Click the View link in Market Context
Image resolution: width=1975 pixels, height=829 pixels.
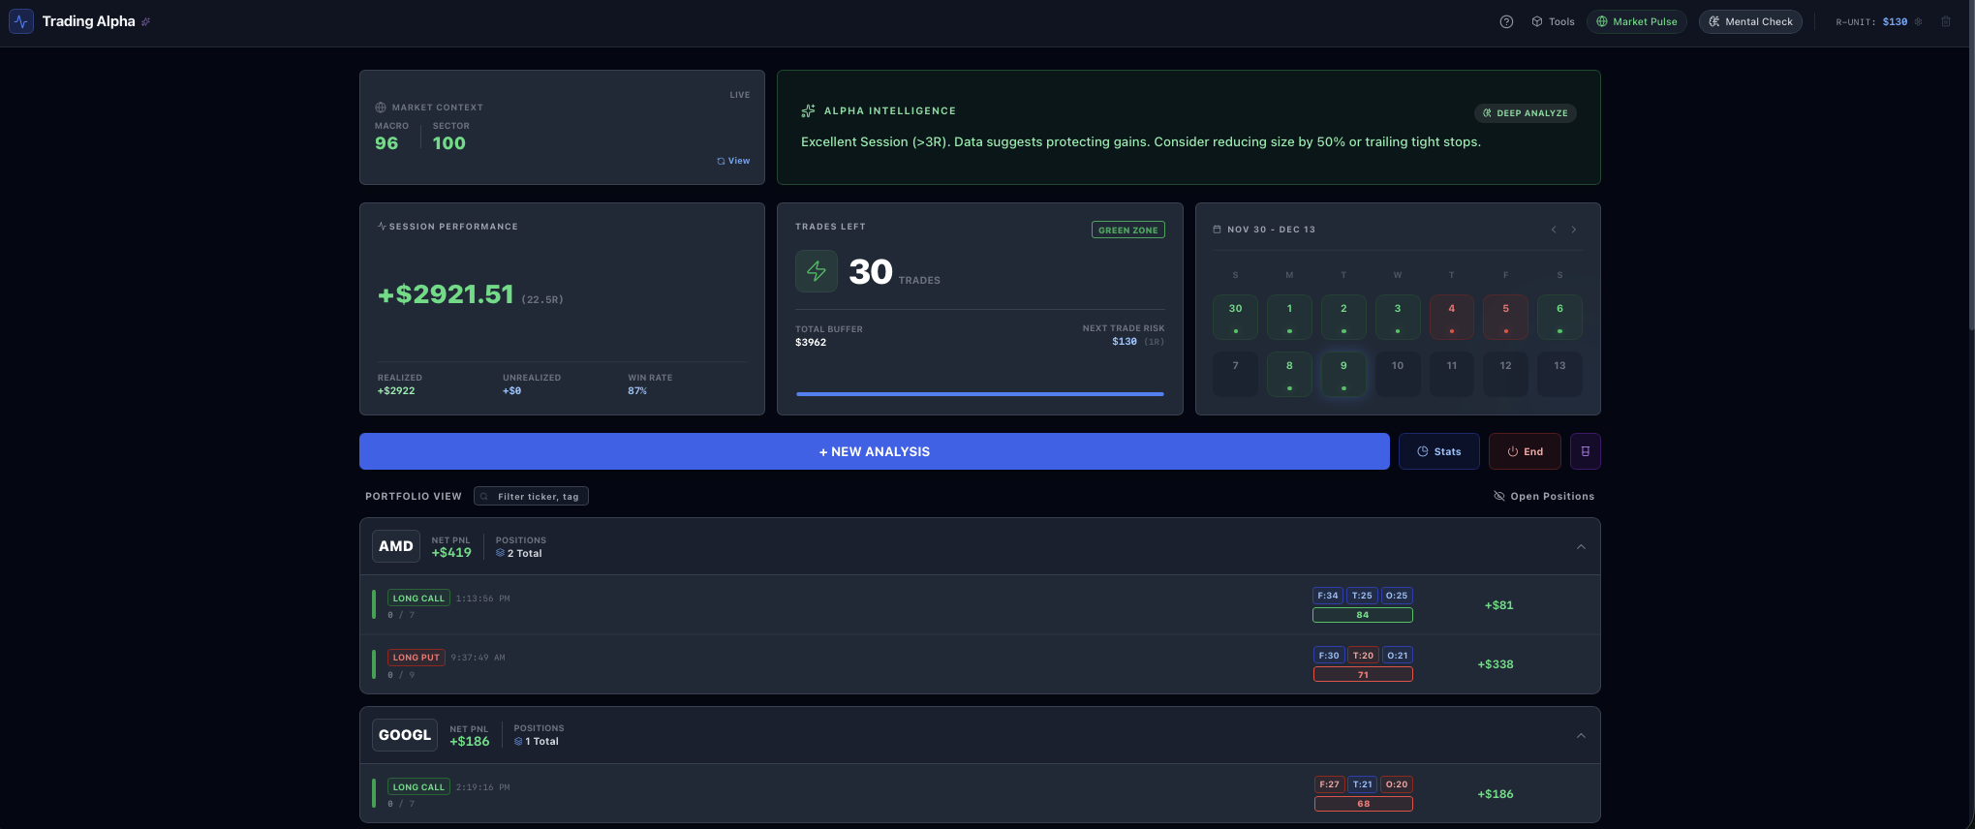(733, 161)
